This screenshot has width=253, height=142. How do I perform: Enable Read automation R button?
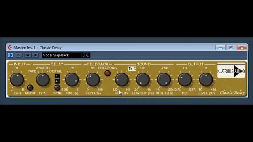coord(28,55)
